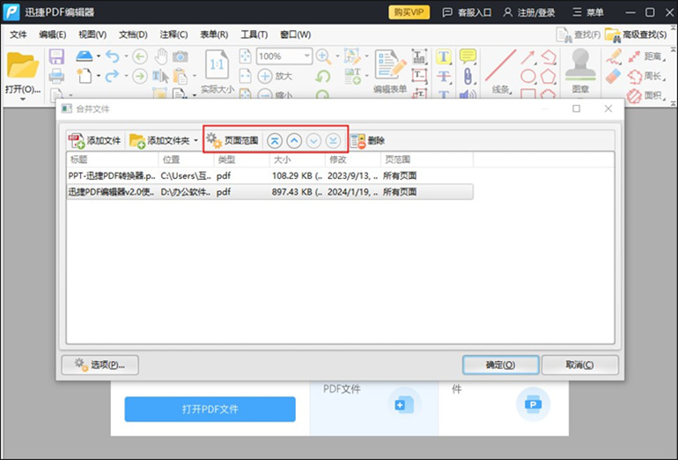Select the Distance measuring tool
Screen dimensions: 678x460
coord(647,56)
